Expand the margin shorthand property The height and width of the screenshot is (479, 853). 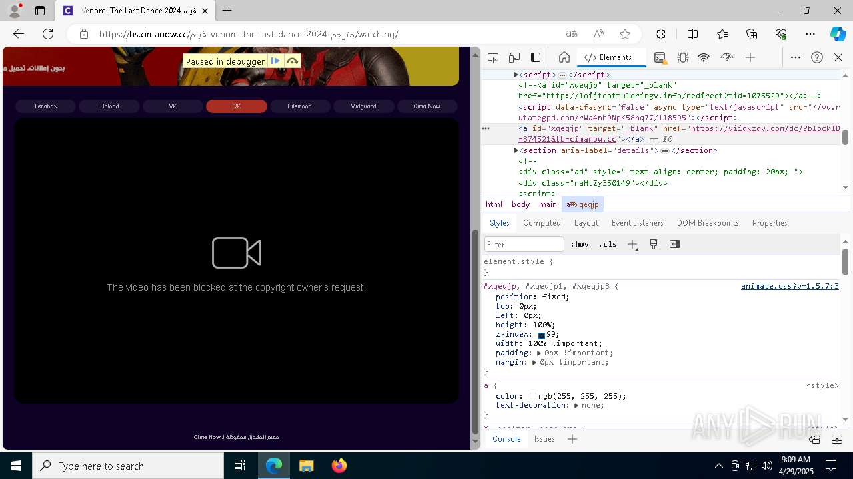(534, 362)
